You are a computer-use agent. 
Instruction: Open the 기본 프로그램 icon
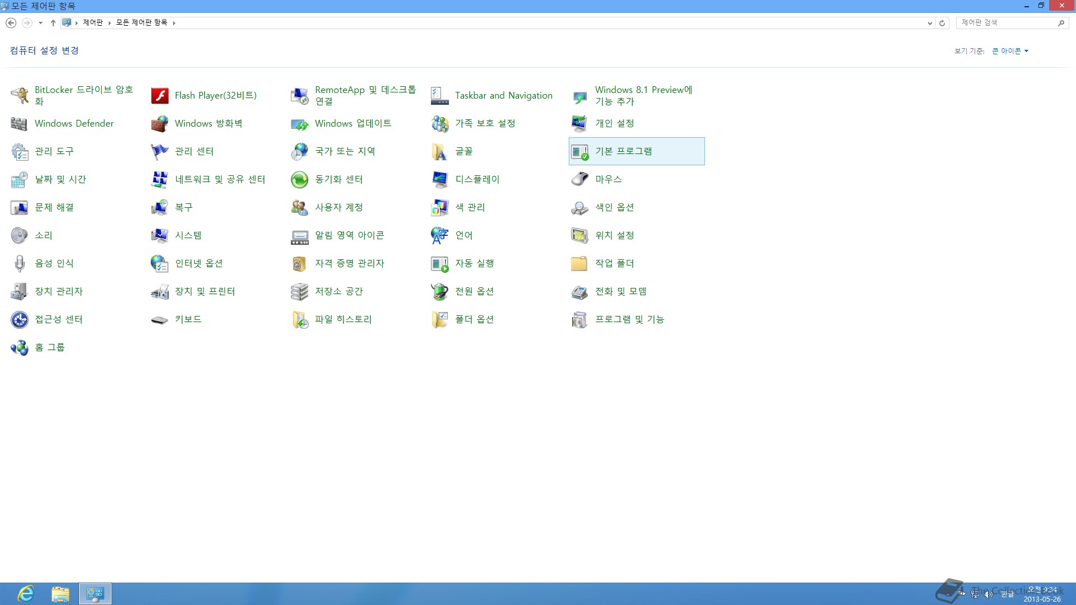580,151
